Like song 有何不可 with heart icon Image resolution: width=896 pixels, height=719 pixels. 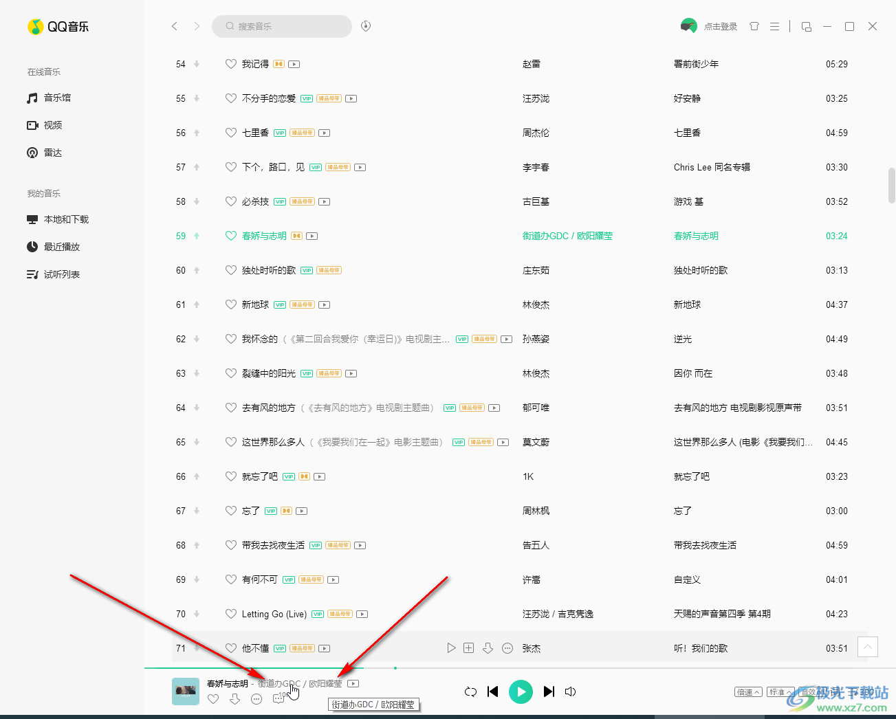point(231,579)
